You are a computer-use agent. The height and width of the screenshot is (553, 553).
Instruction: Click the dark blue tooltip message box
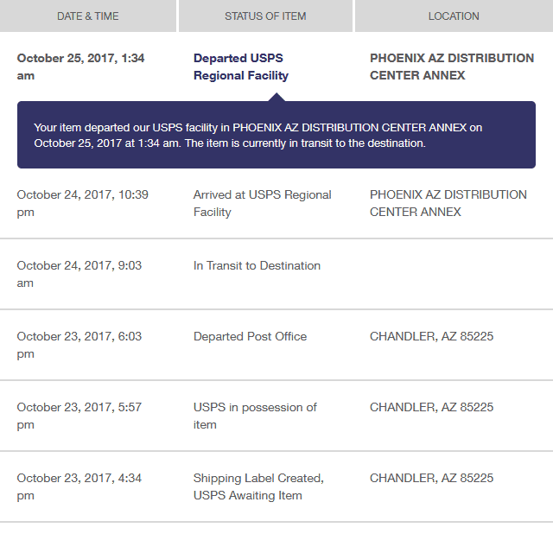(x=276, y=135)
